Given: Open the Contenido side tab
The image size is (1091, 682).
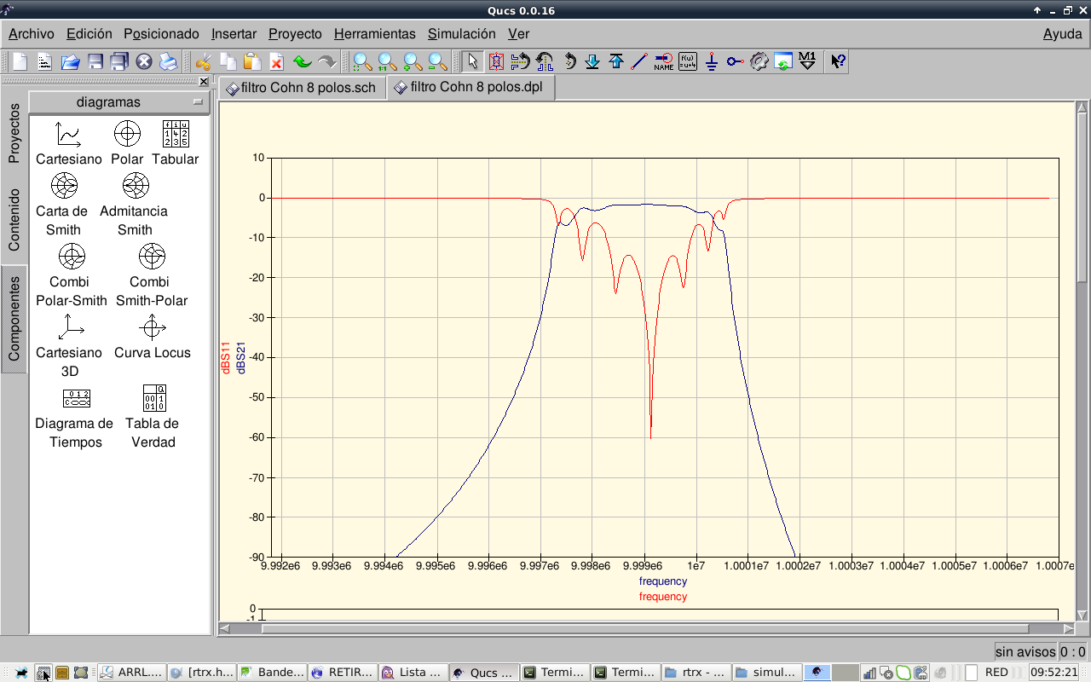Looking at the screenshot, I should click(14, 220).
